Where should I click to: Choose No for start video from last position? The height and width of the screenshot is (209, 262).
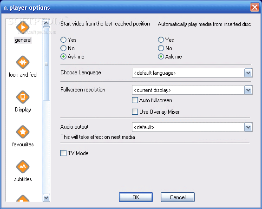click(63, 48)
